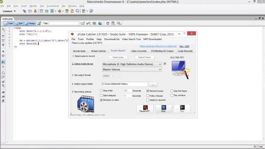Switch to the Stream Catcher tab
Viewport: 265px width, 149px height.
99,51
